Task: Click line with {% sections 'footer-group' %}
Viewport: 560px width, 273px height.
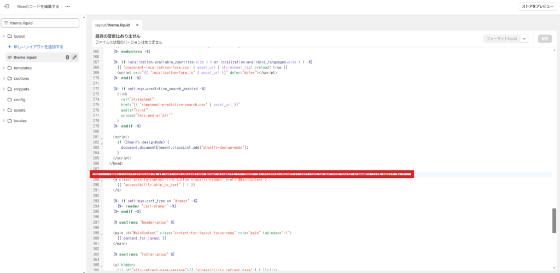Action: [143, 254]
